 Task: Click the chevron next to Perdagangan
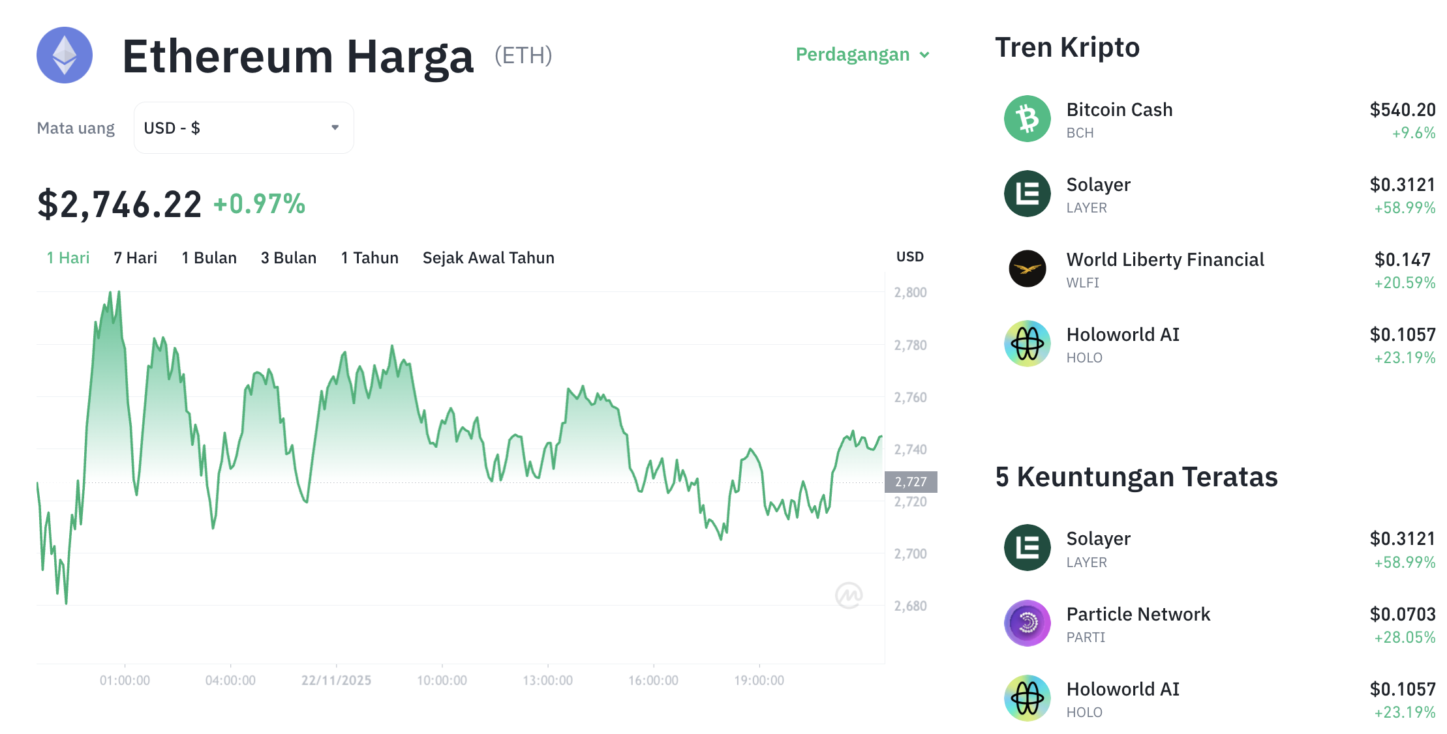(x=924, y=55)
